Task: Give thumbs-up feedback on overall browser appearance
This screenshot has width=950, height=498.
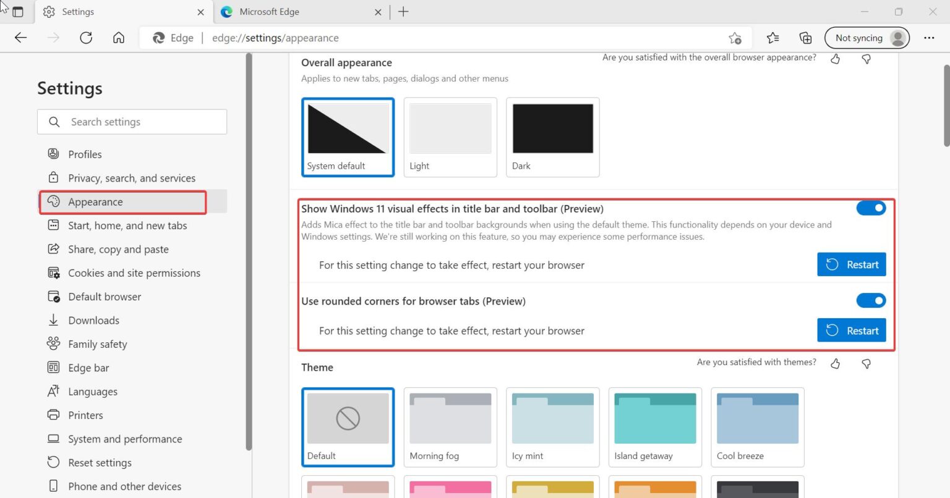Action: coord(835,58)
